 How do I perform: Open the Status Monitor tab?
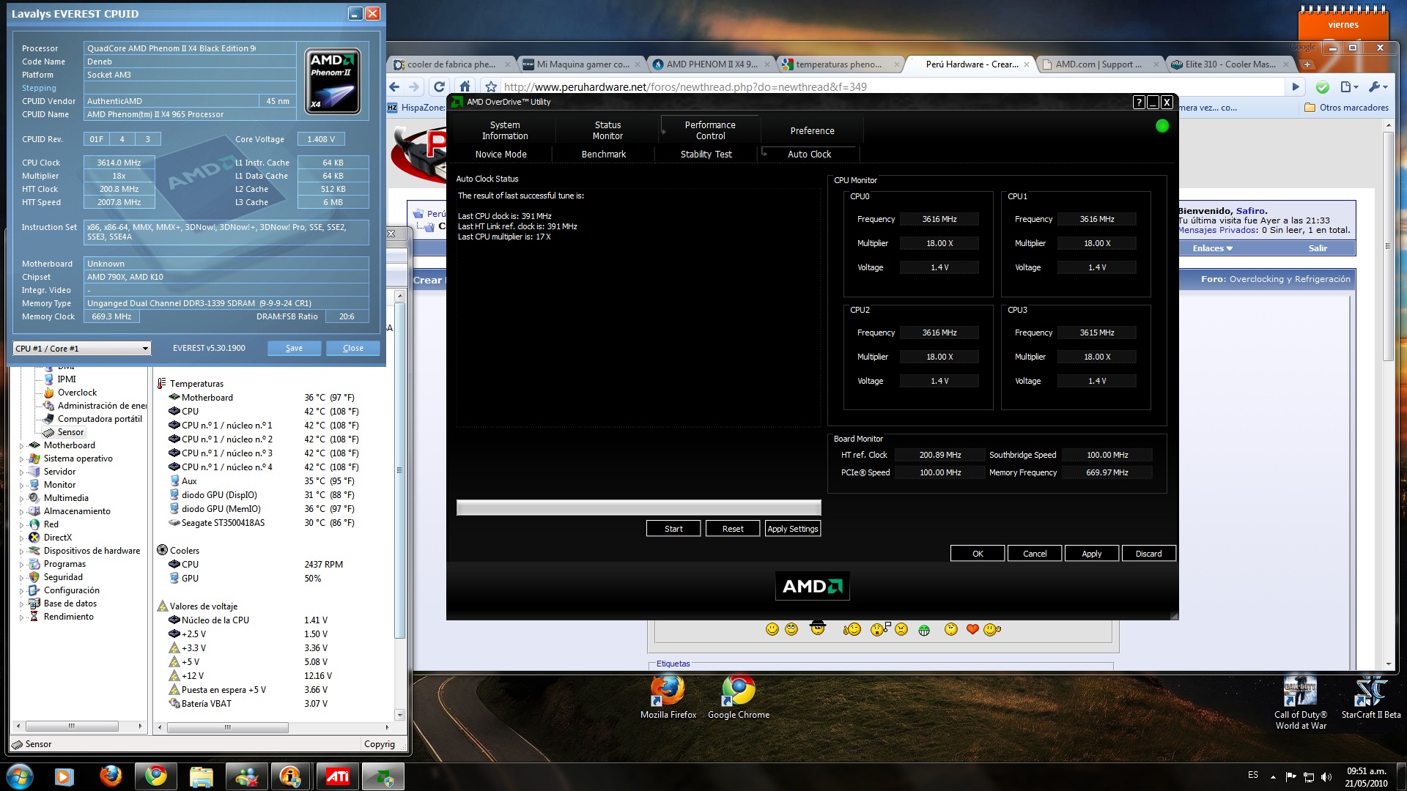tap(608, 130)
